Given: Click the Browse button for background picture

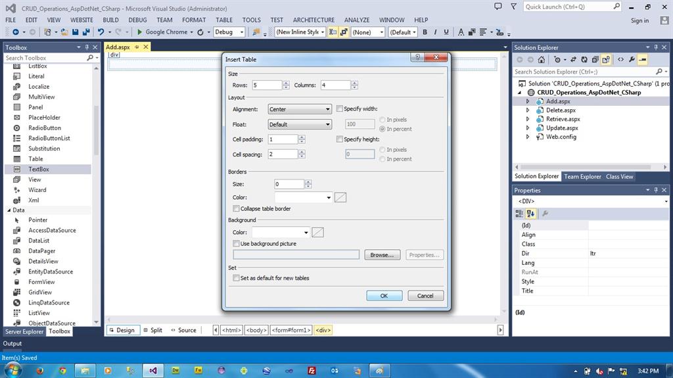Looking at the screenshot, I should point(381,255).
